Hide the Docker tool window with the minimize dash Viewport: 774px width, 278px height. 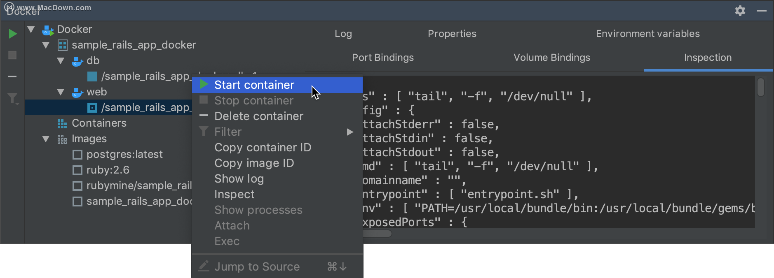click(762, 11)
